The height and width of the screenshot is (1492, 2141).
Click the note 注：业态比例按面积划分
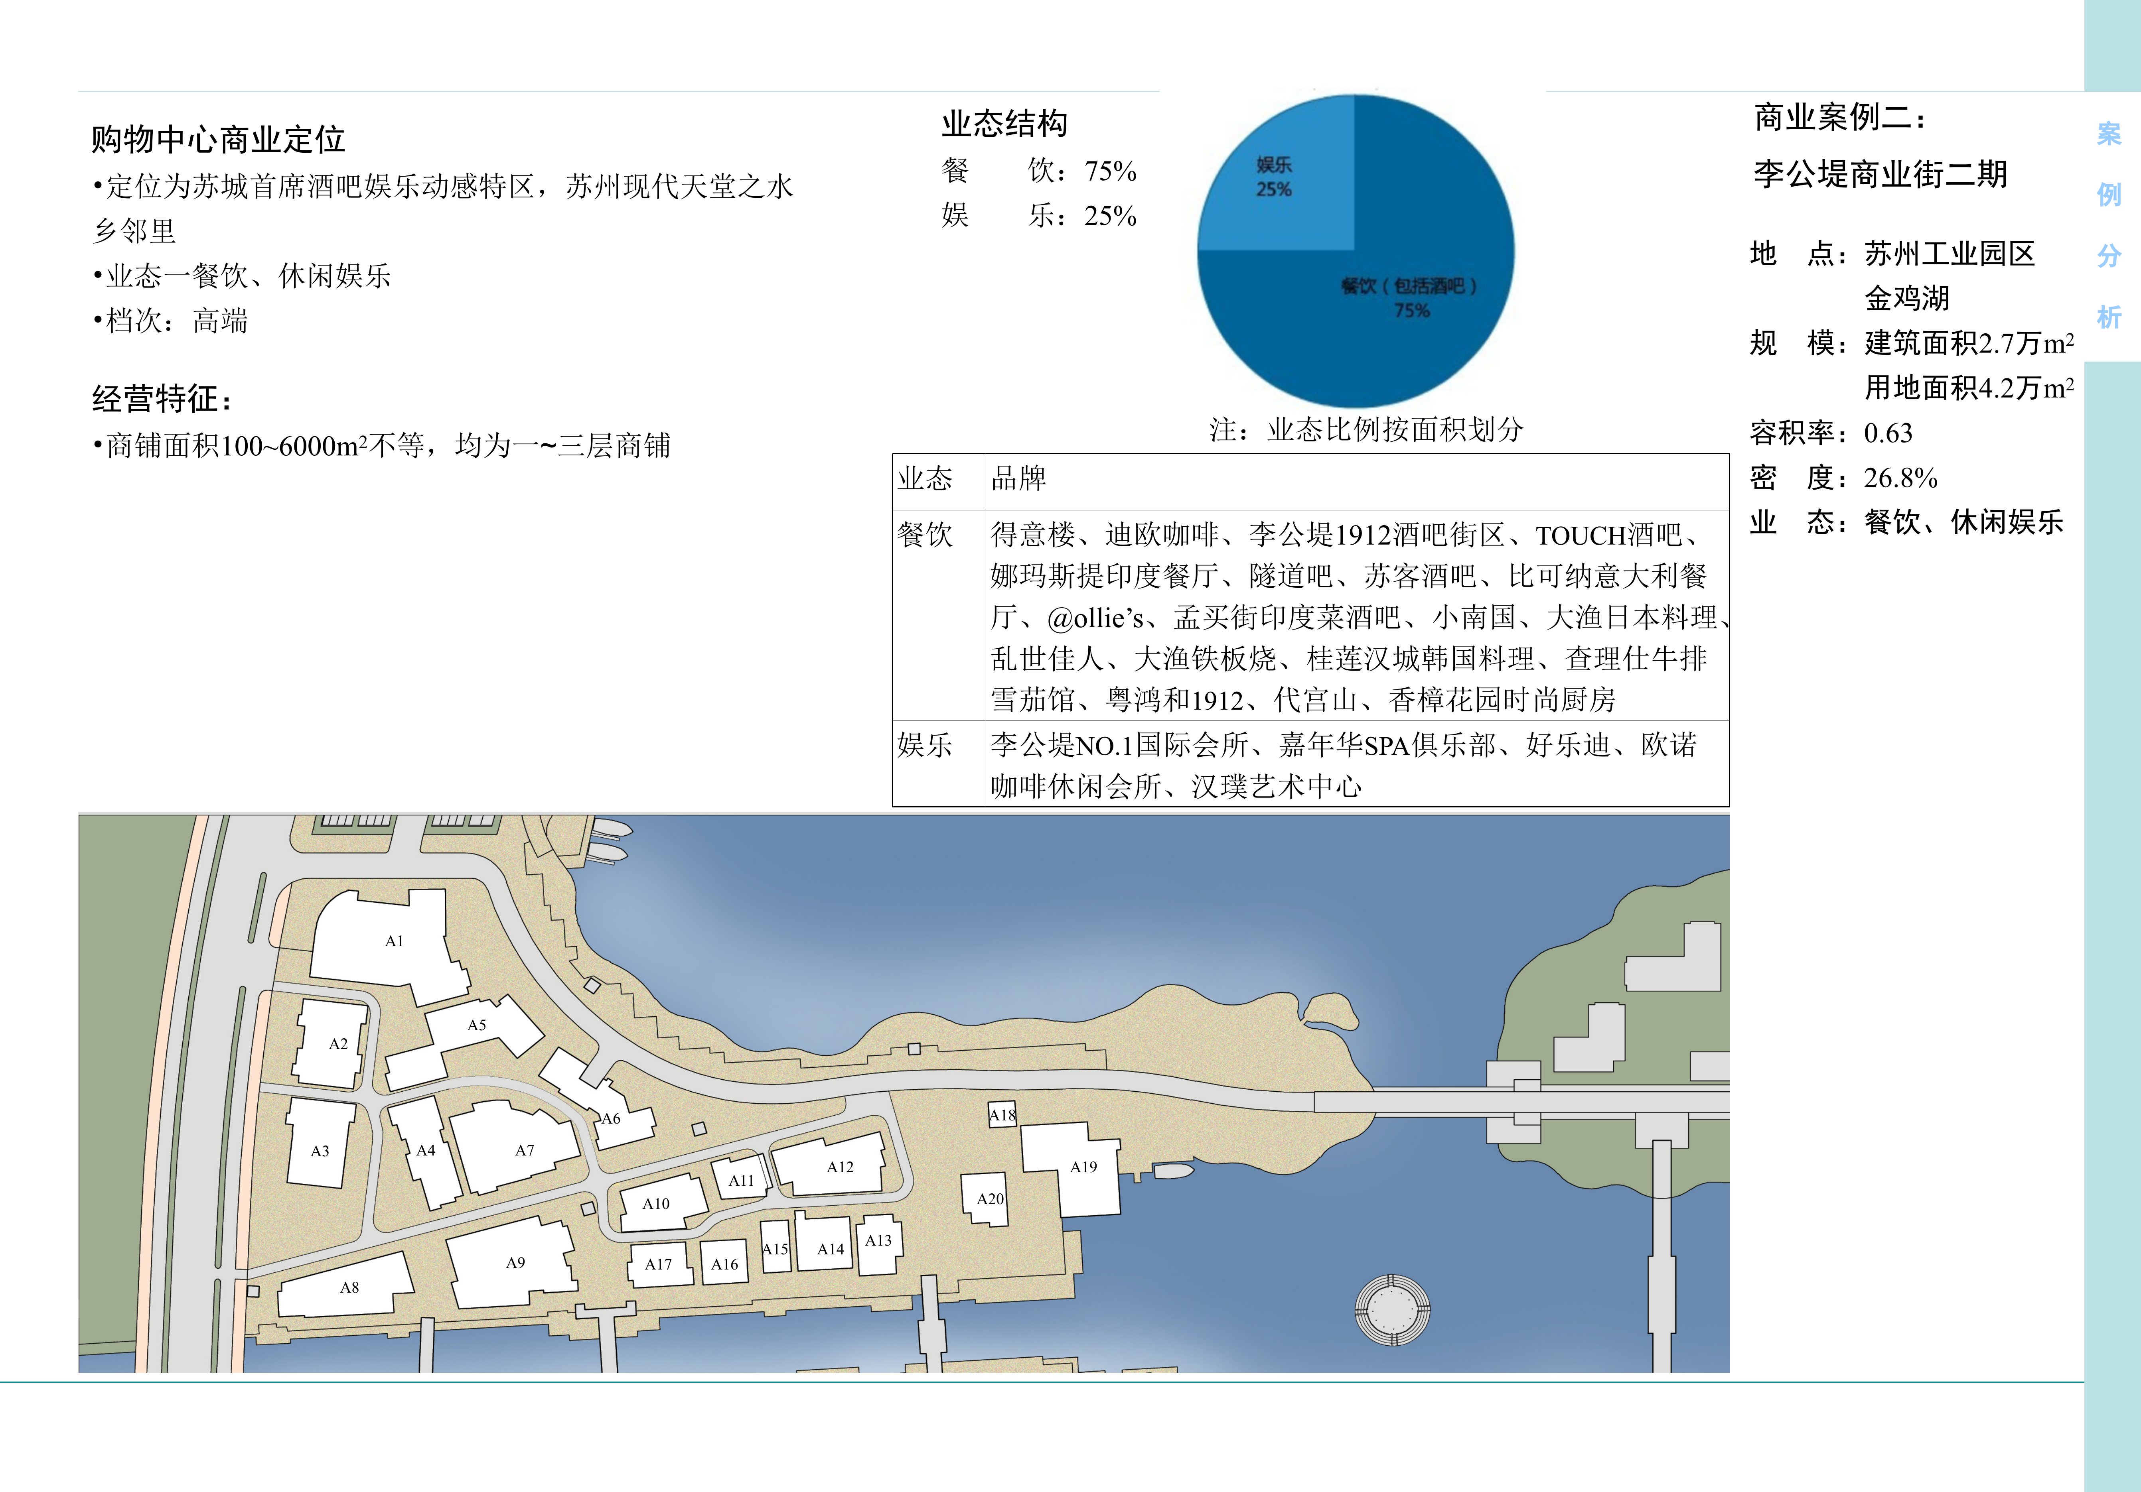1367,429
